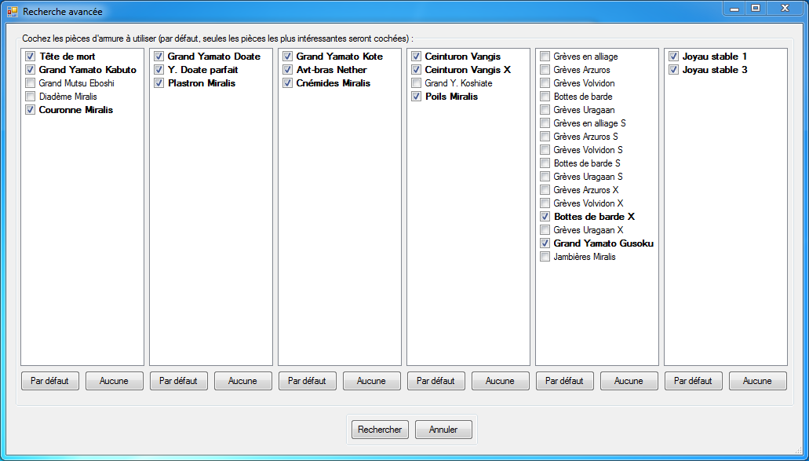
Task: Uncheck "Joyau stable 1" in the last column
Action: [673, 57]
